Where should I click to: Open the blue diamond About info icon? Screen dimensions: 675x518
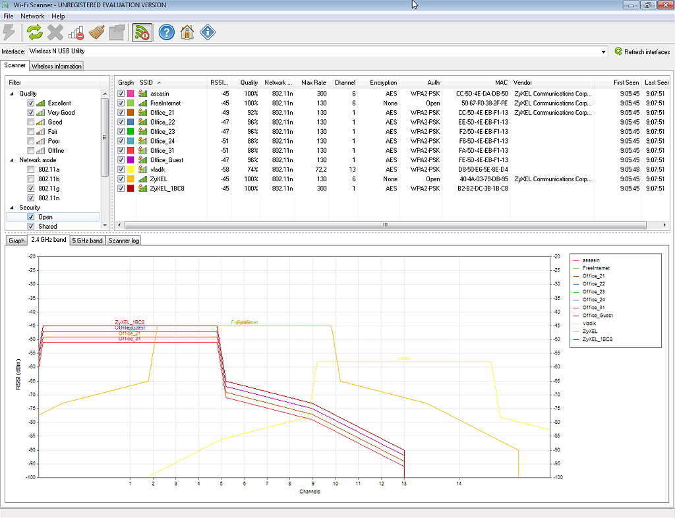(x=208, y=32)
